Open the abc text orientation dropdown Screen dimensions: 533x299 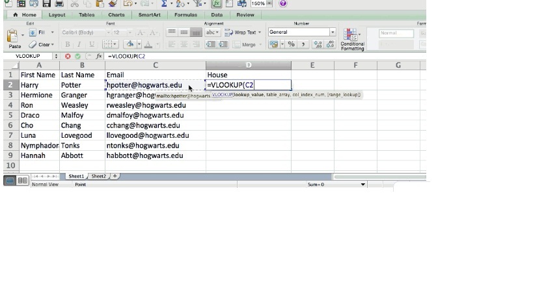(x=212, y=32)
